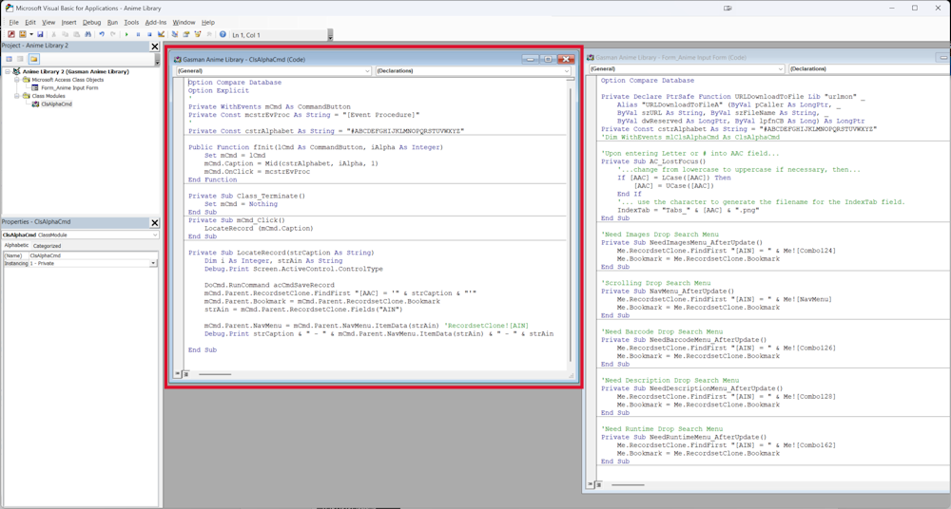Collapse the Microsoft Access Class Objects folder
Image resolution: width=951 pixels, height=509 pixels.
(17, 80)
